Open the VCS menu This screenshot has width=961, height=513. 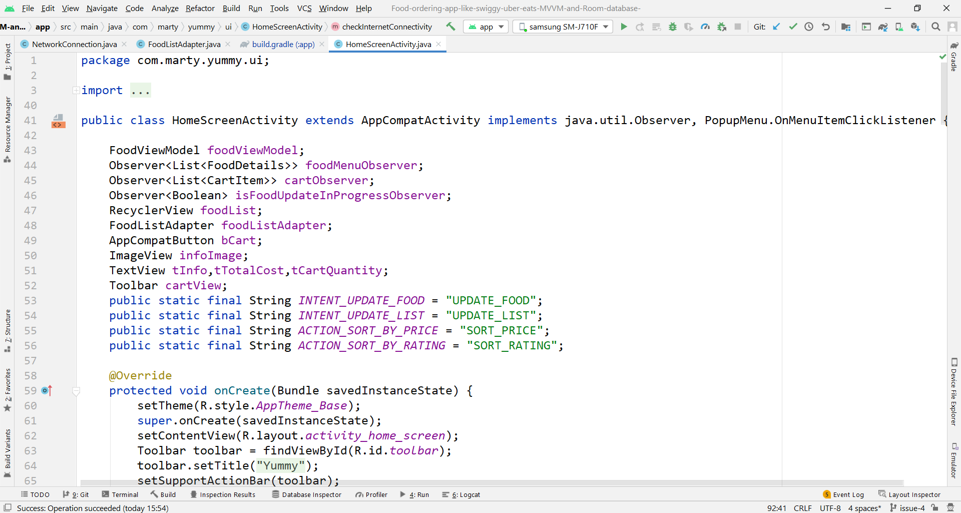(x=304, y=8)
